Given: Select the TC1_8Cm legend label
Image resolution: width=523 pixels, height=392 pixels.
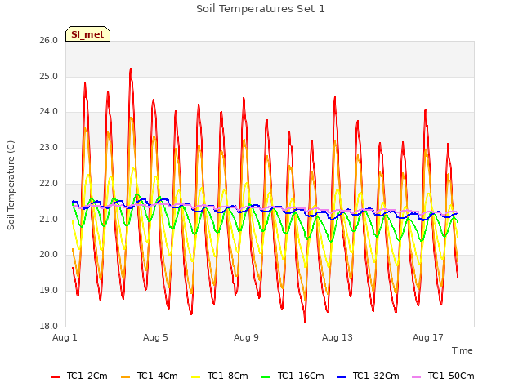Looking at the screenshot, I should [228, 376].
